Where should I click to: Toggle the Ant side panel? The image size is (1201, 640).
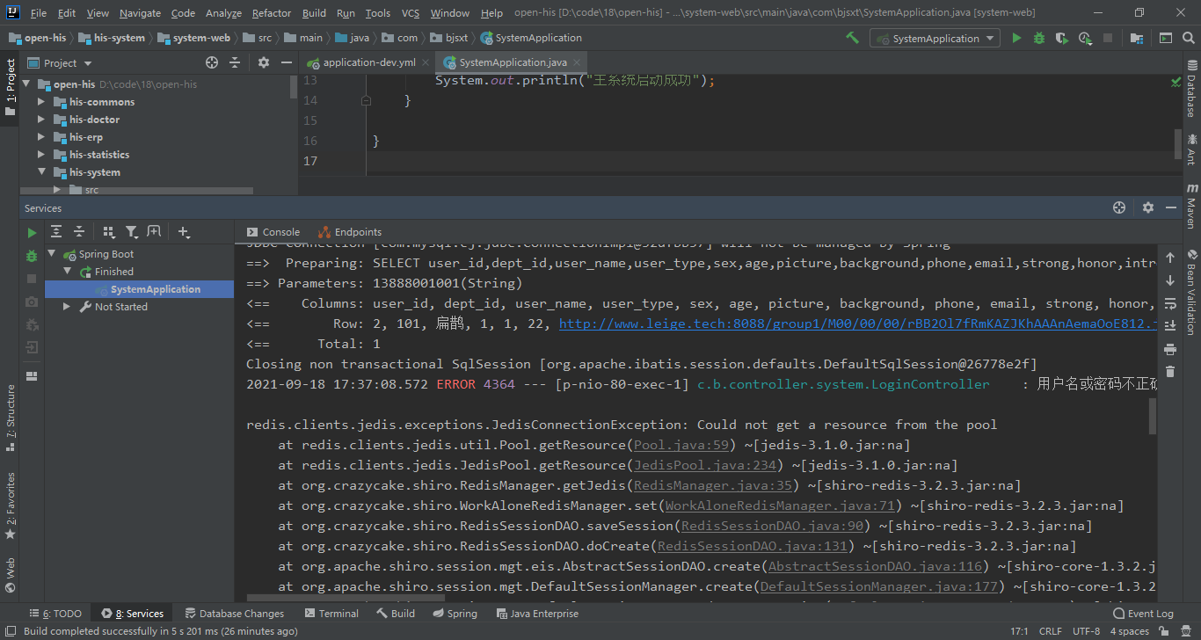1191,149
